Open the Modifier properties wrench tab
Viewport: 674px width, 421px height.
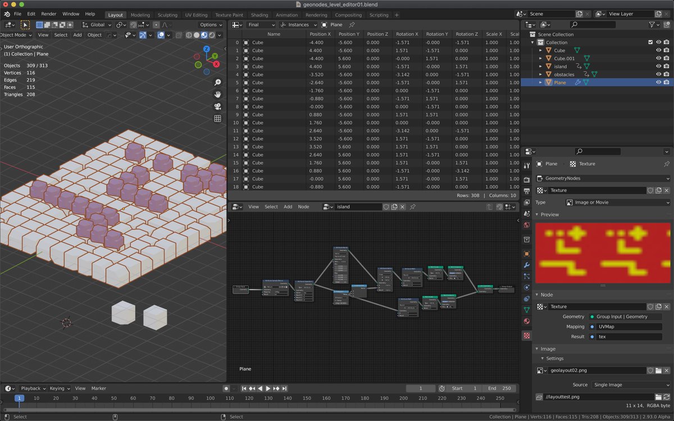coord(526,265)
